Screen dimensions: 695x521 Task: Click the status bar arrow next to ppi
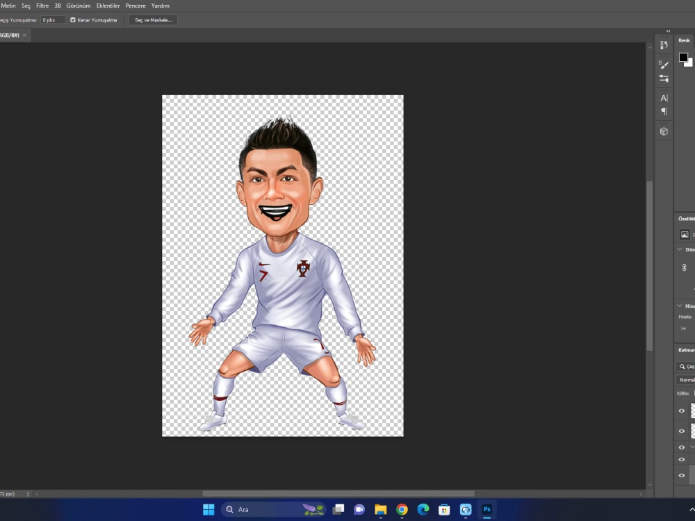point(28,493)
